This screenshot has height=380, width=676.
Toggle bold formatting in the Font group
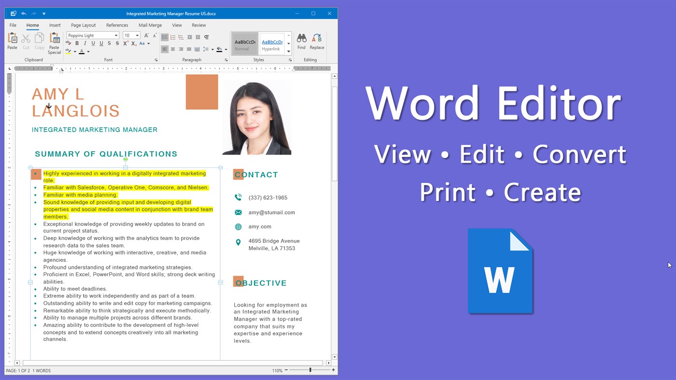coord(77,43)
